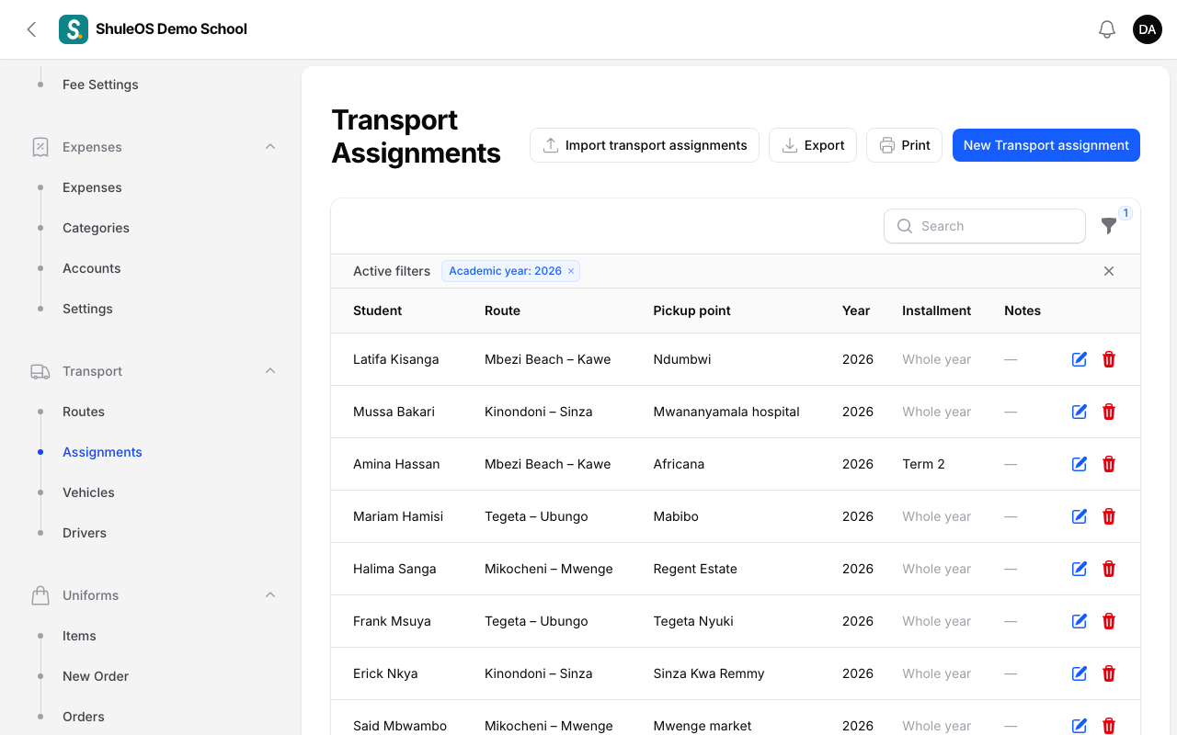1177x735 pixels.
Task: Open Fee Settings in sidebar
Action: [100, 85]
